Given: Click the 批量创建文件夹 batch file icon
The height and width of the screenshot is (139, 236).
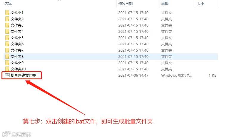Looking at the screenshot, I should coord(7,75).
